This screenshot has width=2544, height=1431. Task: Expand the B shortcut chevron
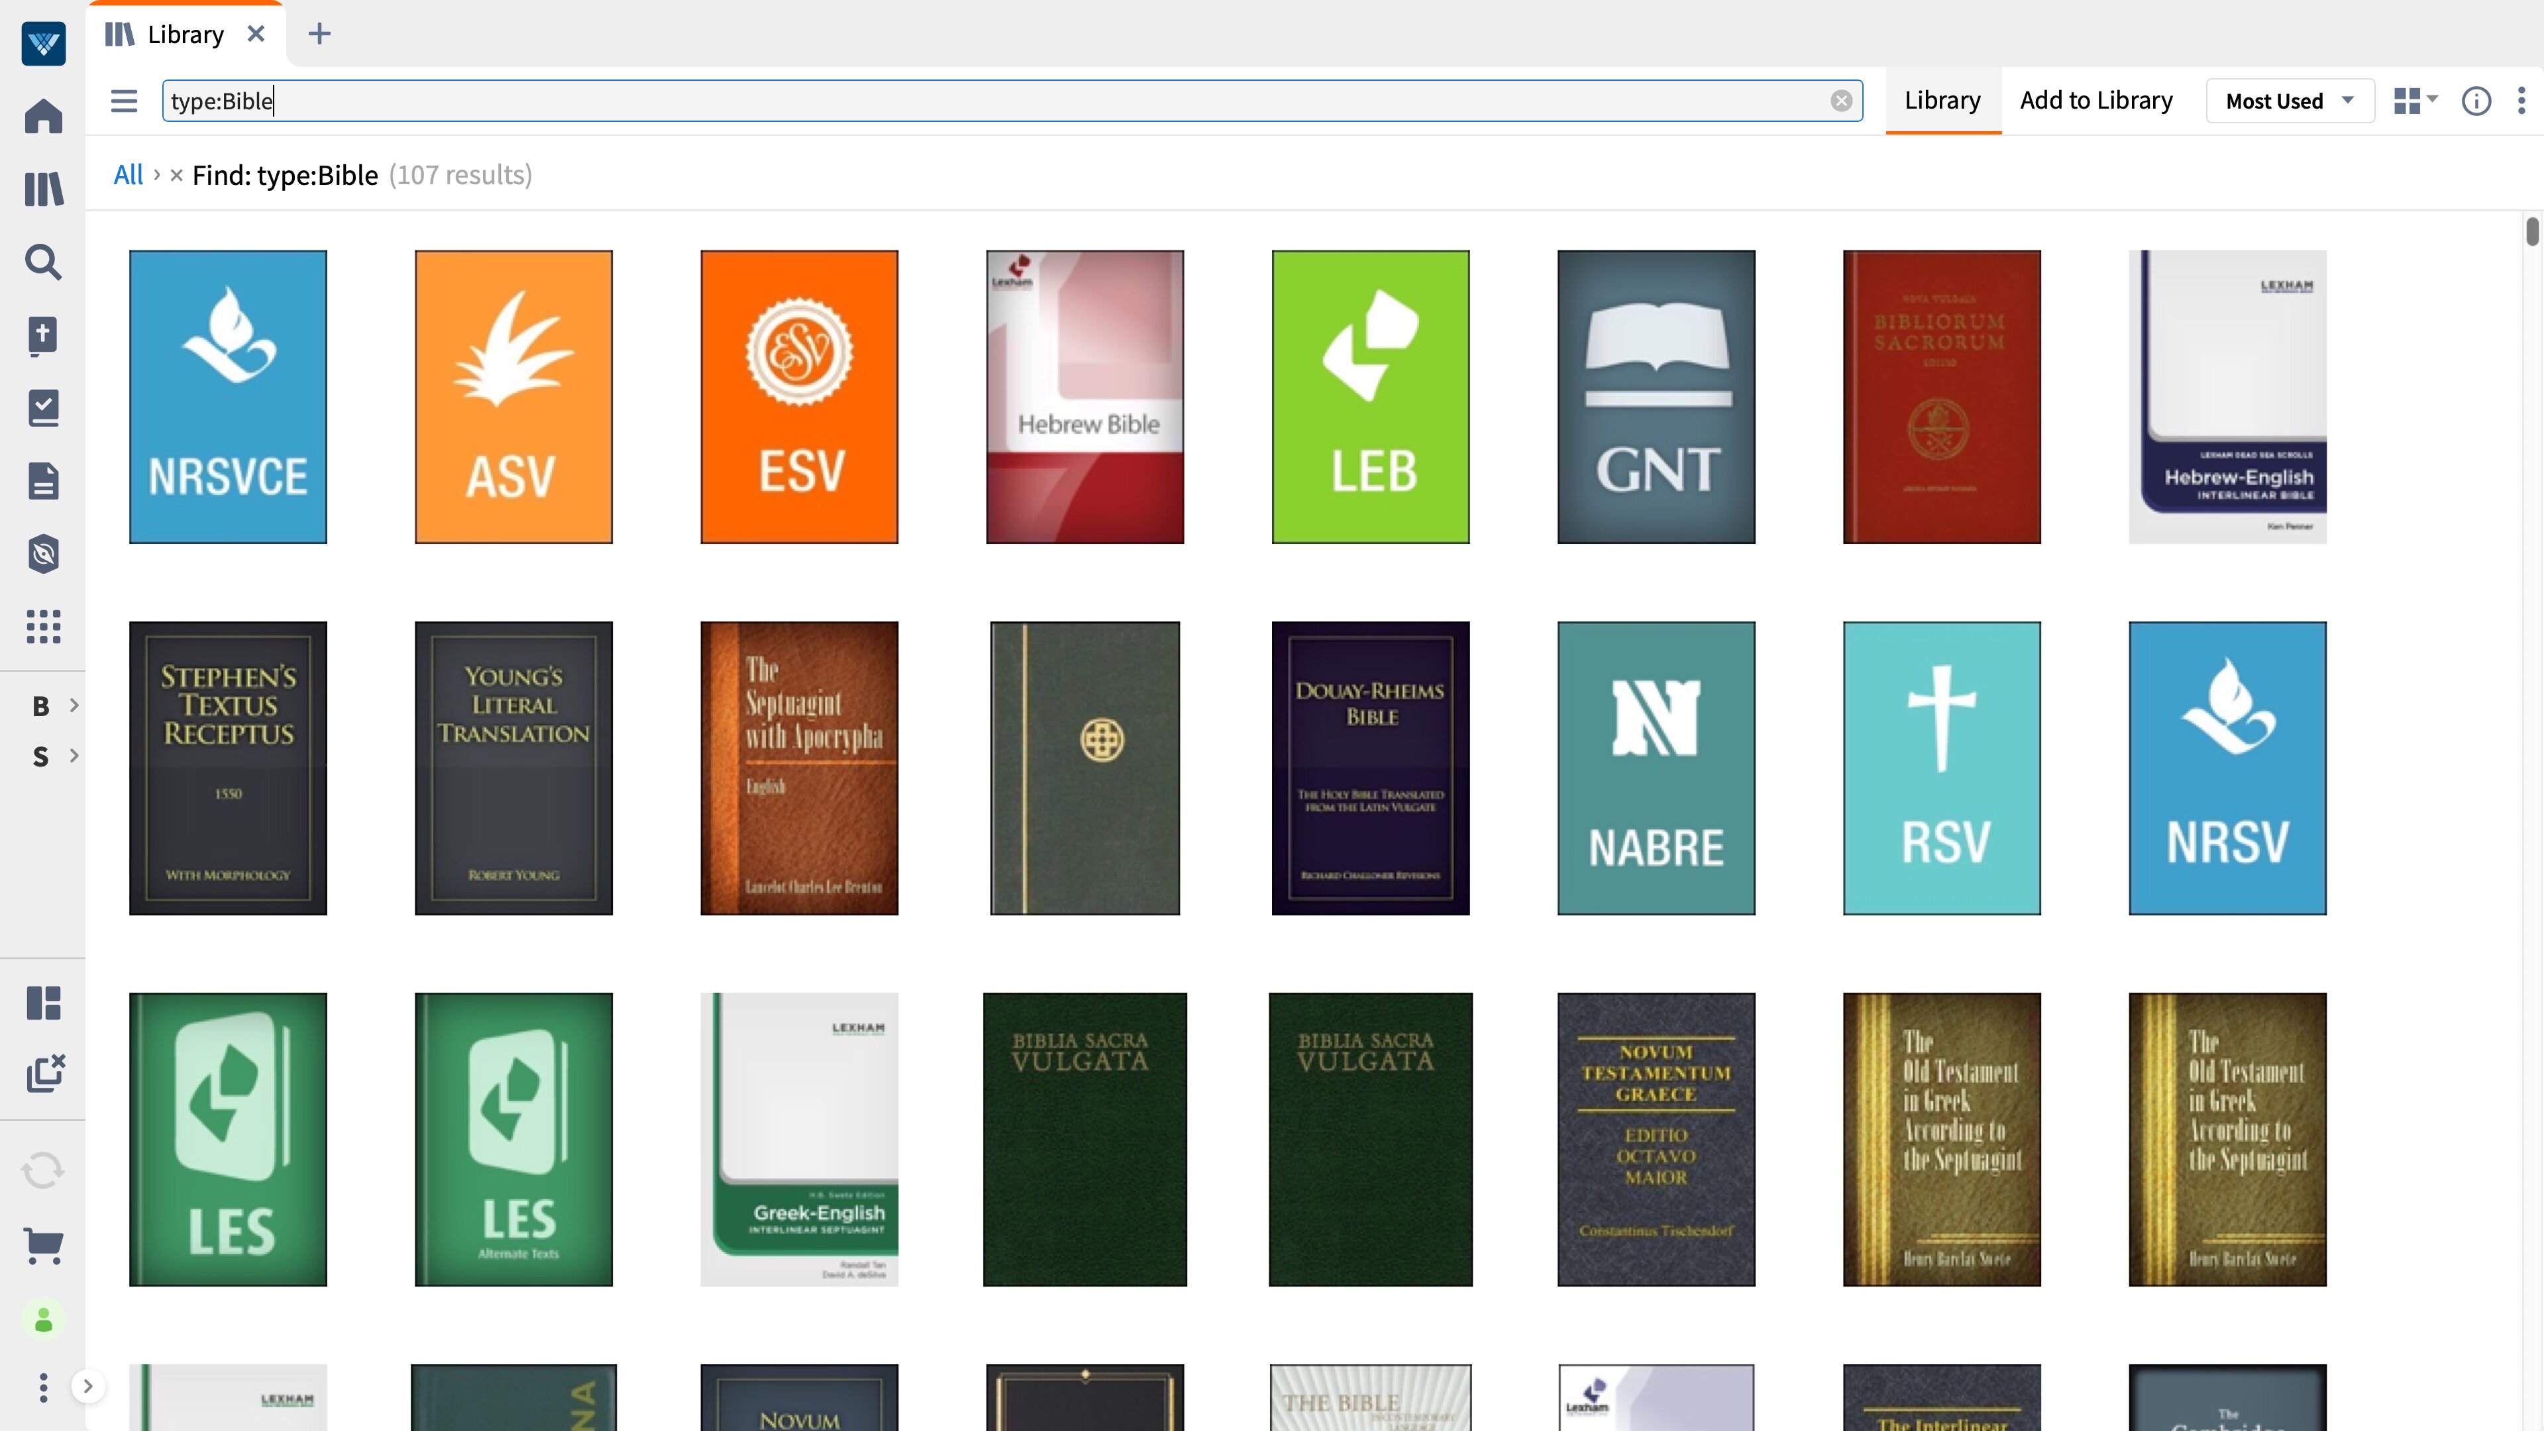tap(73, 705)
